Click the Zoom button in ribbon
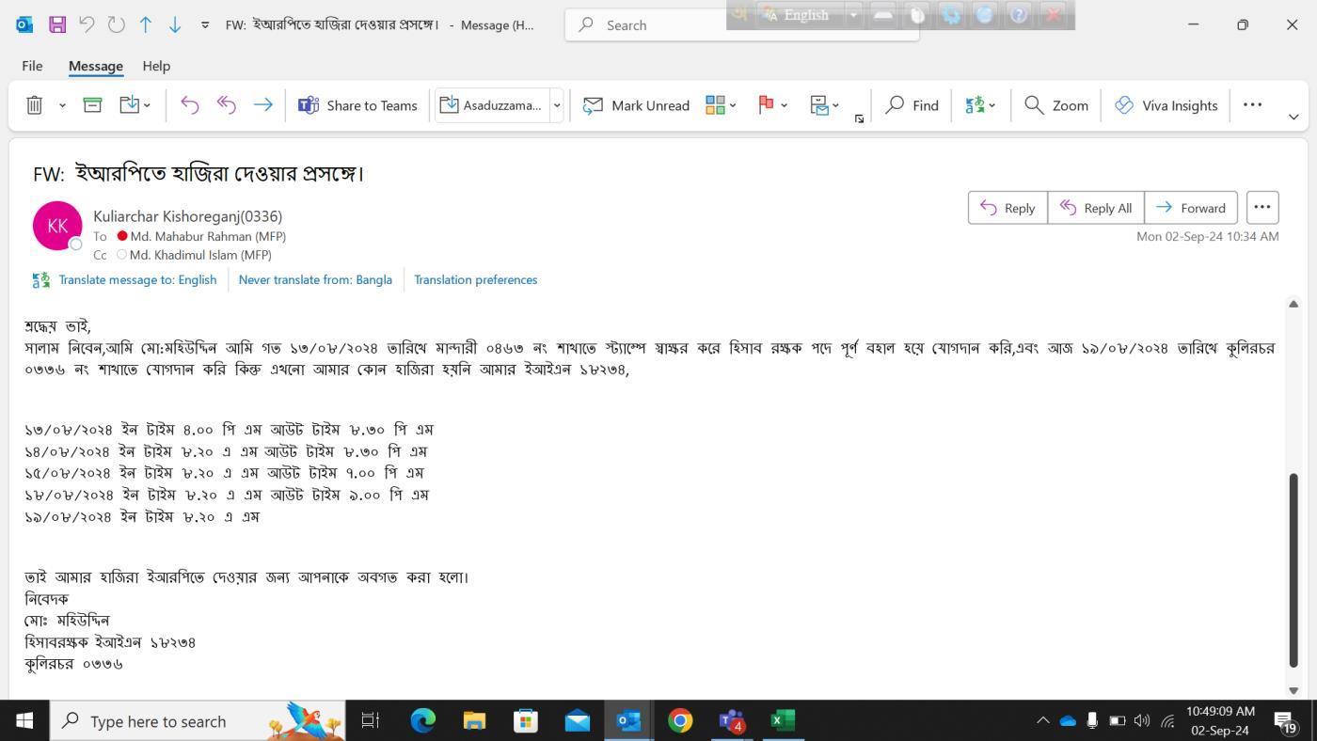This screenshot has height=741, width=1317. (1056, 105)
